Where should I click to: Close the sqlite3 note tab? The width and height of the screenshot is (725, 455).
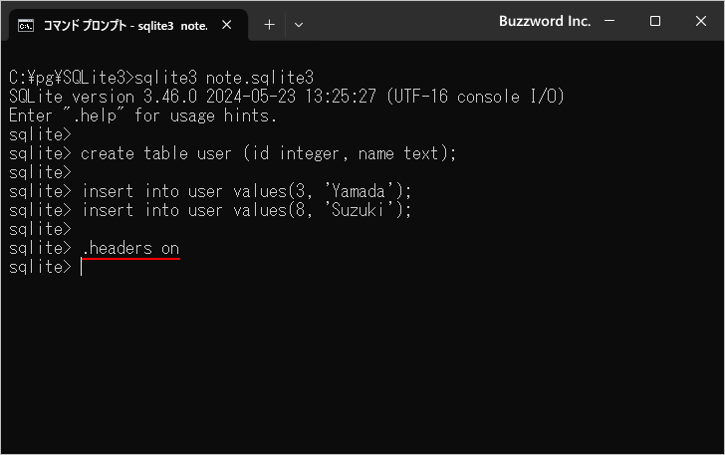pyautogui.click(x=227, y=25)
